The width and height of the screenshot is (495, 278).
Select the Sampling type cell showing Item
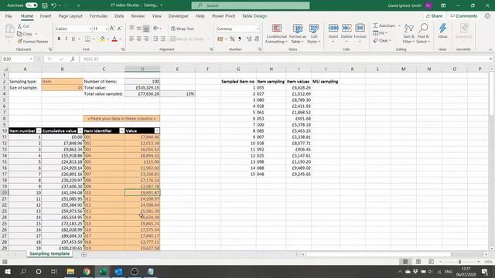point(62,81)
